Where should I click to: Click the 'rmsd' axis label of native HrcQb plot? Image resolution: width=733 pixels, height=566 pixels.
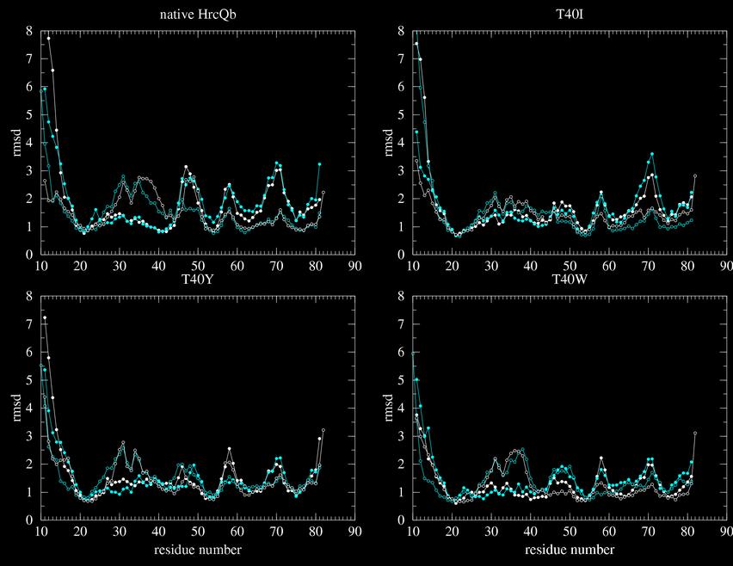click(19, 143)
